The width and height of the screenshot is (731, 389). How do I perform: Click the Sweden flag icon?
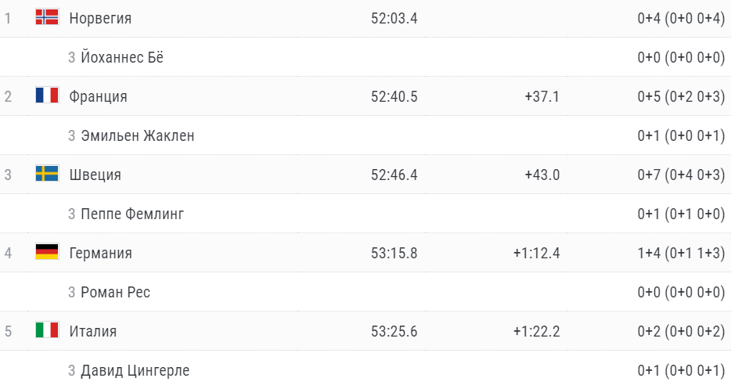click(47, 174)
